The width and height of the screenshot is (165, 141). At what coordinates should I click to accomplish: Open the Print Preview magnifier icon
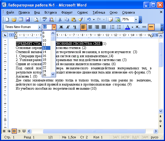[36, 19]
